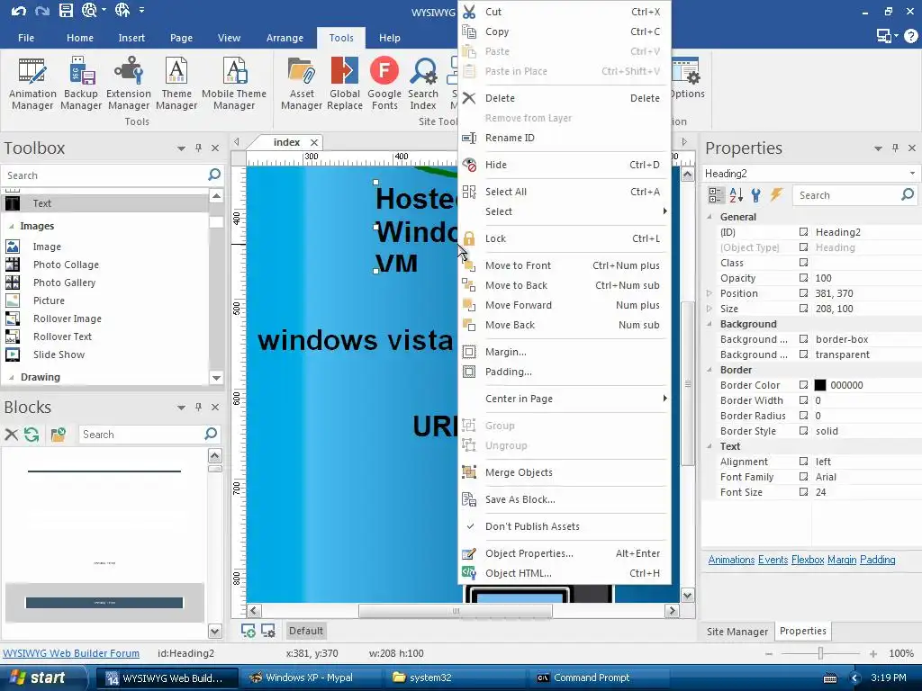
Task: Click the marker box next to Class
Action: tap(803, 262)
